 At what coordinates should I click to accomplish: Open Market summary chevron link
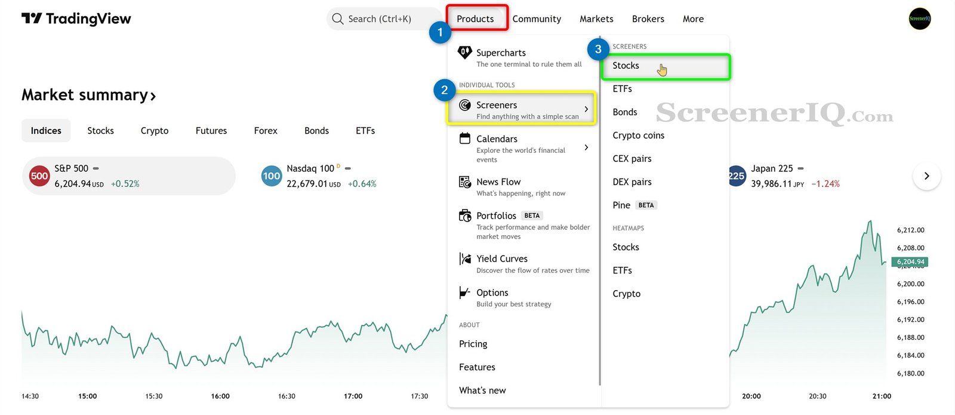click(x=153, y=96)
